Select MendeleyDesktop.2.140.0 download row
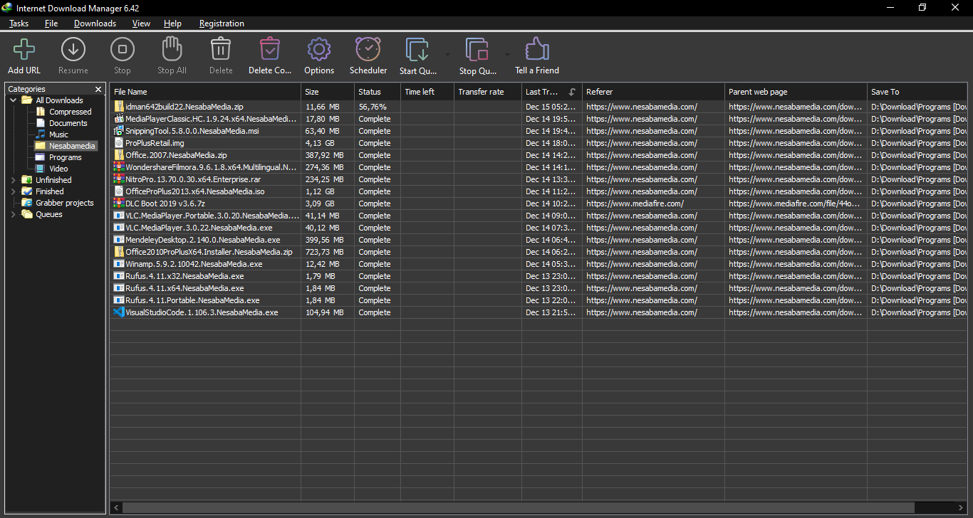Screen dimensions: 973x518 click(538, 240)
